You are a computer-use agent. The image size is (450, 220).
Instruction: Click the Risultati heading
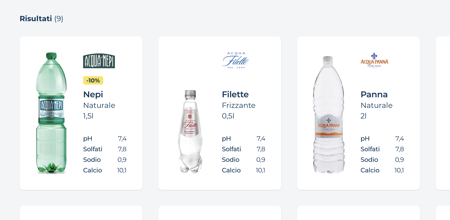pos(36,19)
